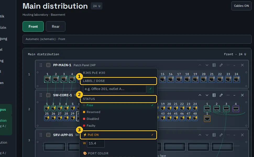Image resolution: width=254 pixels, height=157 pixels.
Task: Move PP-MAIN-1 down with the chevron
Action: point(207,65)
